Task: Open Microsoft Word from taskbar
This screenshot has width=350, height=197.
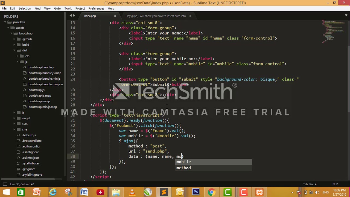Action: point(84,192)
